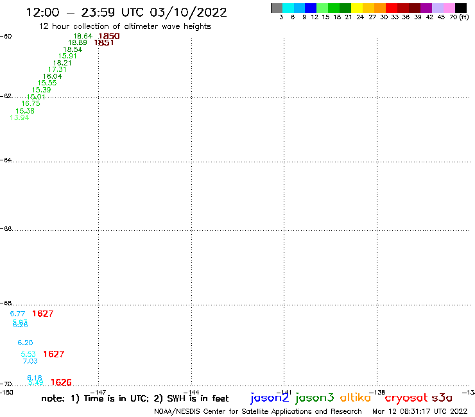Click the cyan swatch in the color scale
This screenshot has height=417, width=475.
click(x=288, y=8)
